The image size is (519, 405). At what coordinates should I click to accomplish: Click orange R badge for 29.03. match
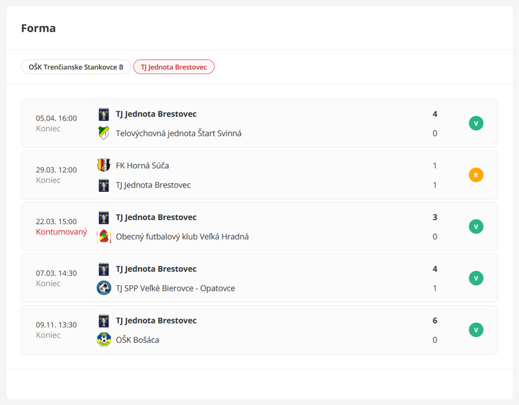pos(476,175)
